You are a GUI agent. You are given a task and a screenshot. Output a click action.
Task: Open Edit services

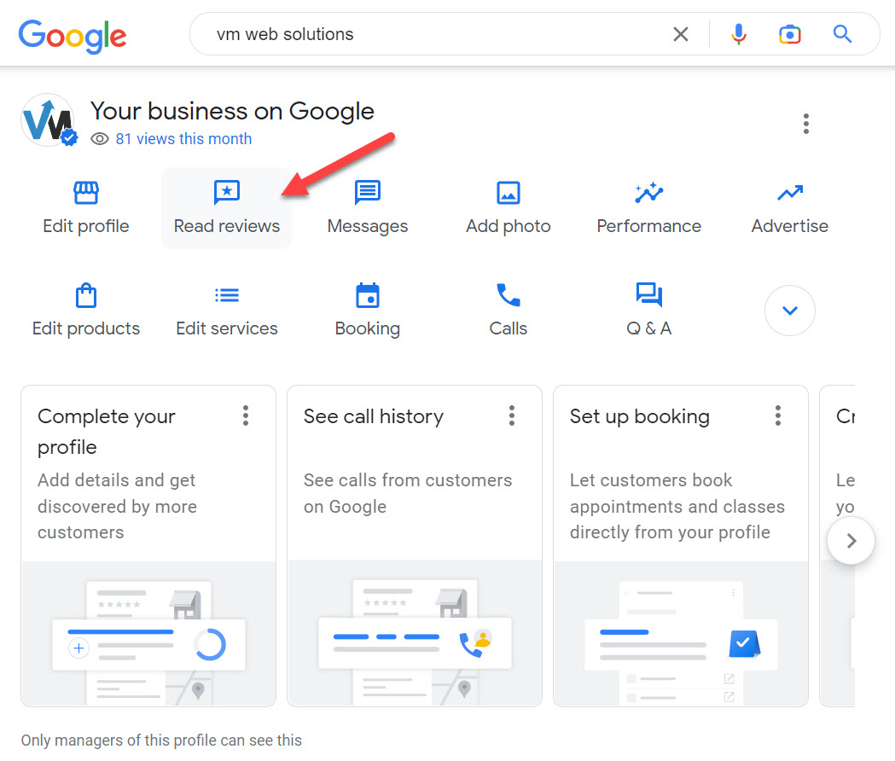[227, 310]
